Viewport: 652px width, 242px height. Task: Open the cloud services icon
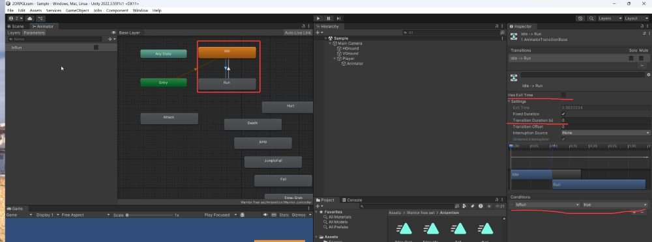pyautogui.click(x=30, y=19)
